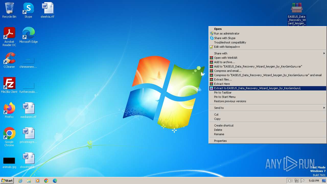Open media player taskbar icon
The width and height of the screenshot is (327, 184).
click(x=38, y=181)
